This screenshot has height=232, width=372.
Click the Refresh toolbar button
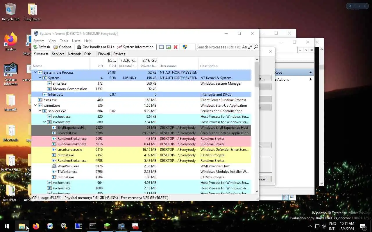[x=42, y=47]
